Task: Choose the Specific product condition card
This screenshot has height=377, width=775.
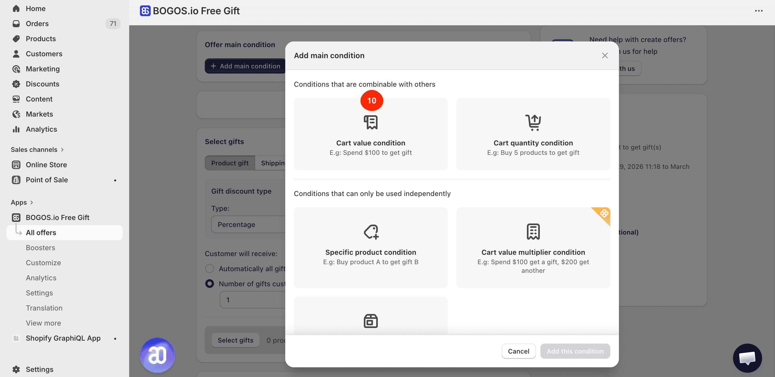Action: coord(371,247)
